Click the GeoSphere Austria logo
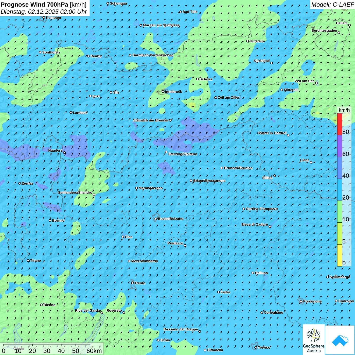Viewport: 355px width, 355px height. point(314,340)
